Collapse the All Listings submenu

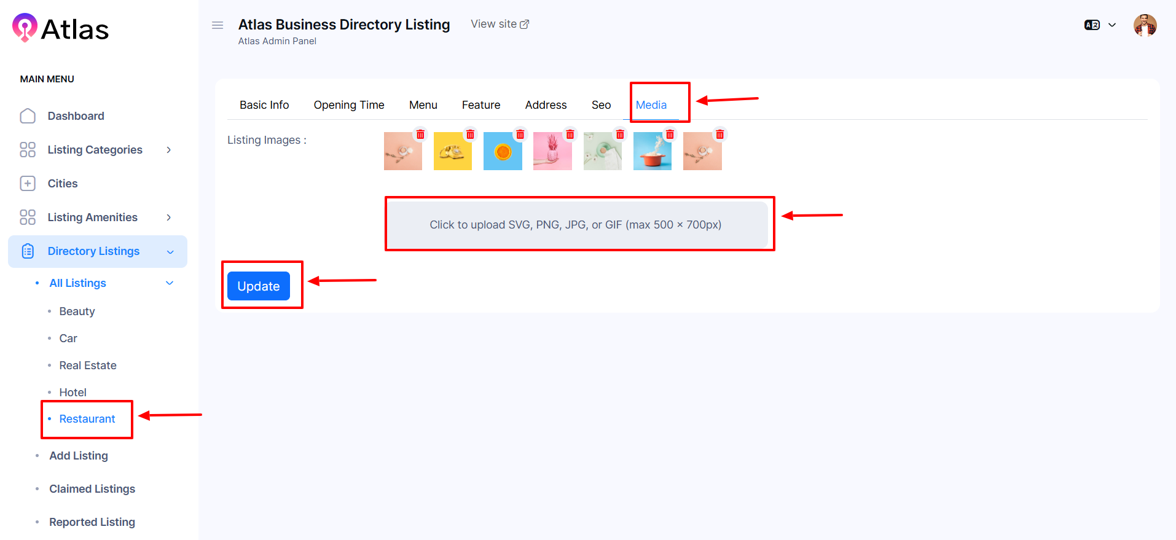[x=170, y=283]
